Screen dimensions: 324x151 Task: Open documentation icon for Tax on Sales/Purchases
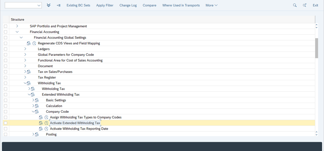(x=29, y=72)
